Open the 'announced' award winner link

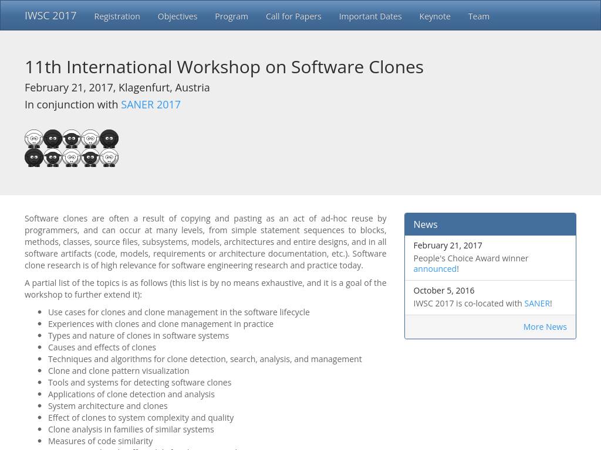pos(435,269)
